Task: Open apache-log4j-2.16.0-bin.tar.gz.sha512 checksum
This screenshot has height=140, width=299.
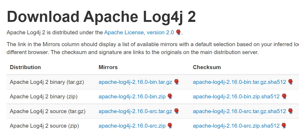Action: (239, 82)
